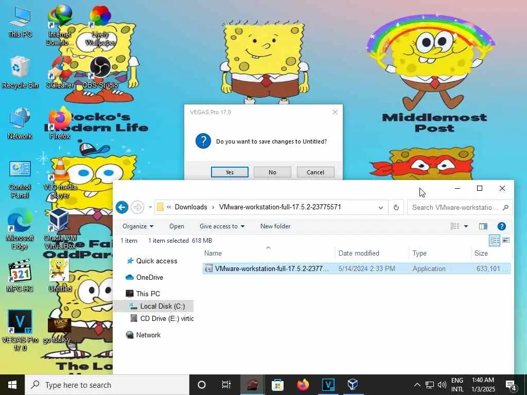527x395 pixels.
Task: Open Firefox from the taskbar
Action: [x=303, y=385]
